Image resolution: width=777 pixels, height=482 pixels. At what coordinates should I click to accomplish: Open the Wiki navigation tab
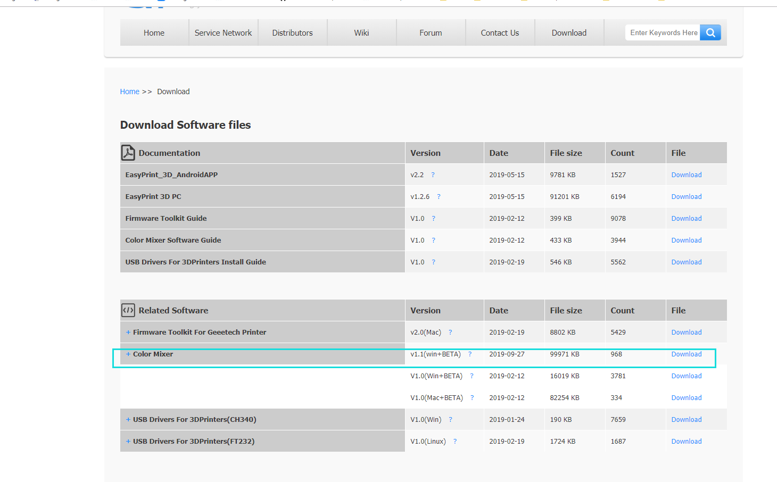click(361, 33)
